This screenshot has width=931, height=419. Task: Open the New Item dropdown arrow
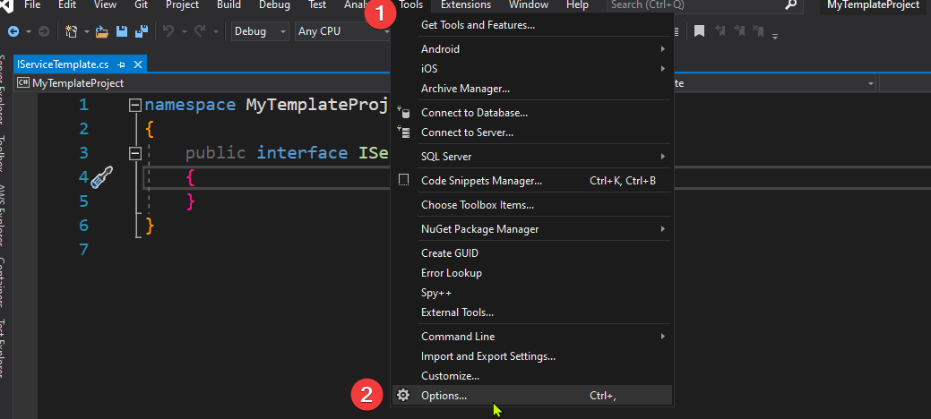(87, 31)
